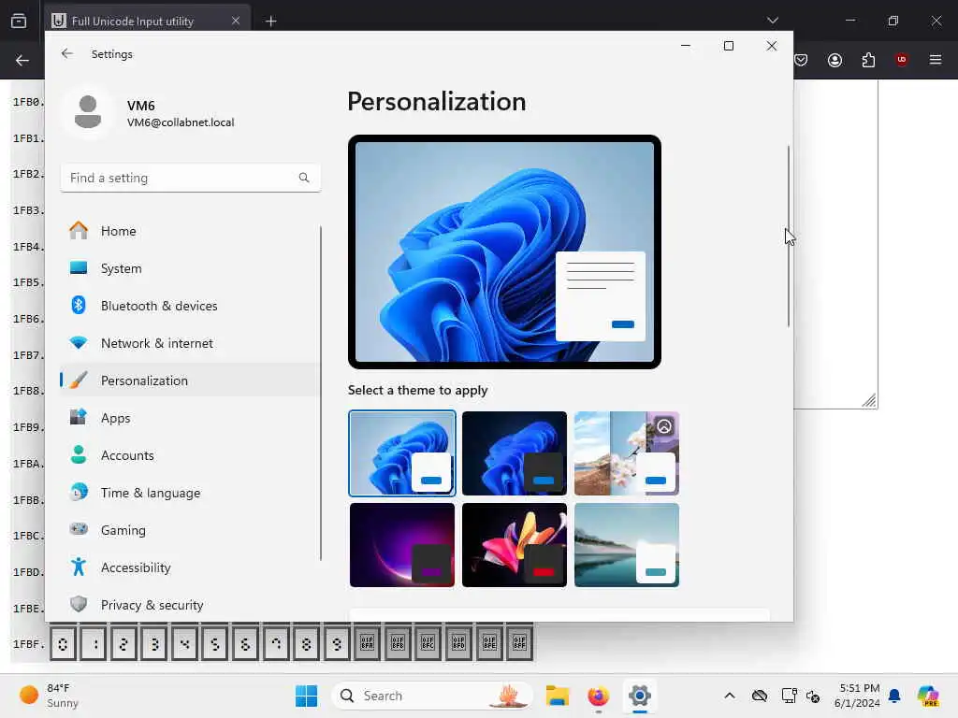Show hidden system tray icons chevron
This screenshot has height=718, width=958.
tap(730, 696)
